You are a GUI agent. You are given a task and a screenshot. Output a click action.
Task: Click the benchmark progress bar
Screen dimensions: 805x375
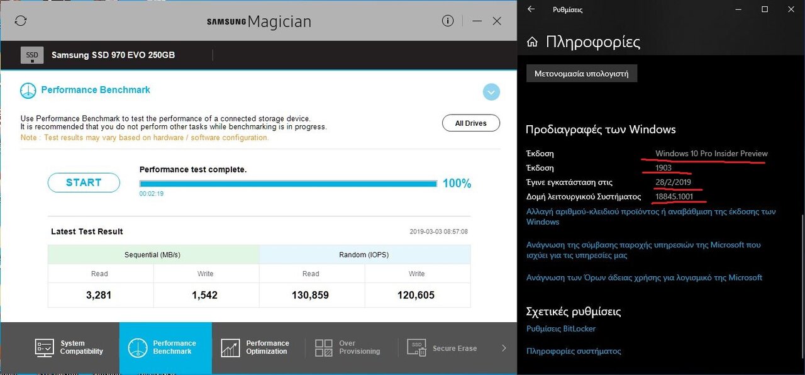pos(288,184)
